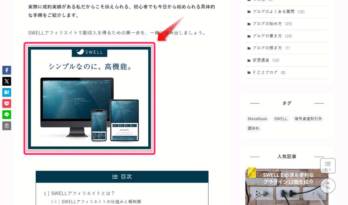Jump back with the Top arrow button
The width and height of the screenshot is (348, 205).
(x=328, y=186)
